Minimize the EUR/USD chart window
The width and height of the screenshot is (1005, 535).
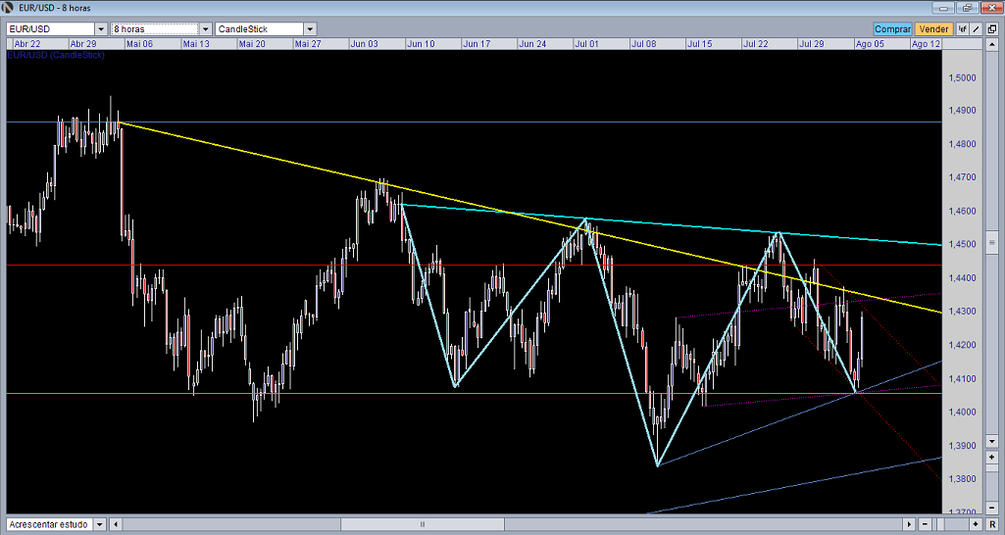point(943,8)
